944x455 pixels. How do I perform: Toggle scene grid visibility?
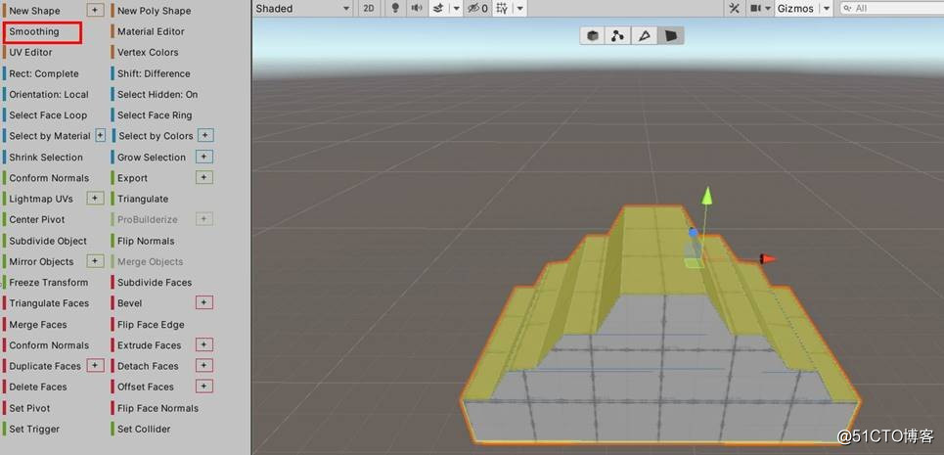click(501, 9)
